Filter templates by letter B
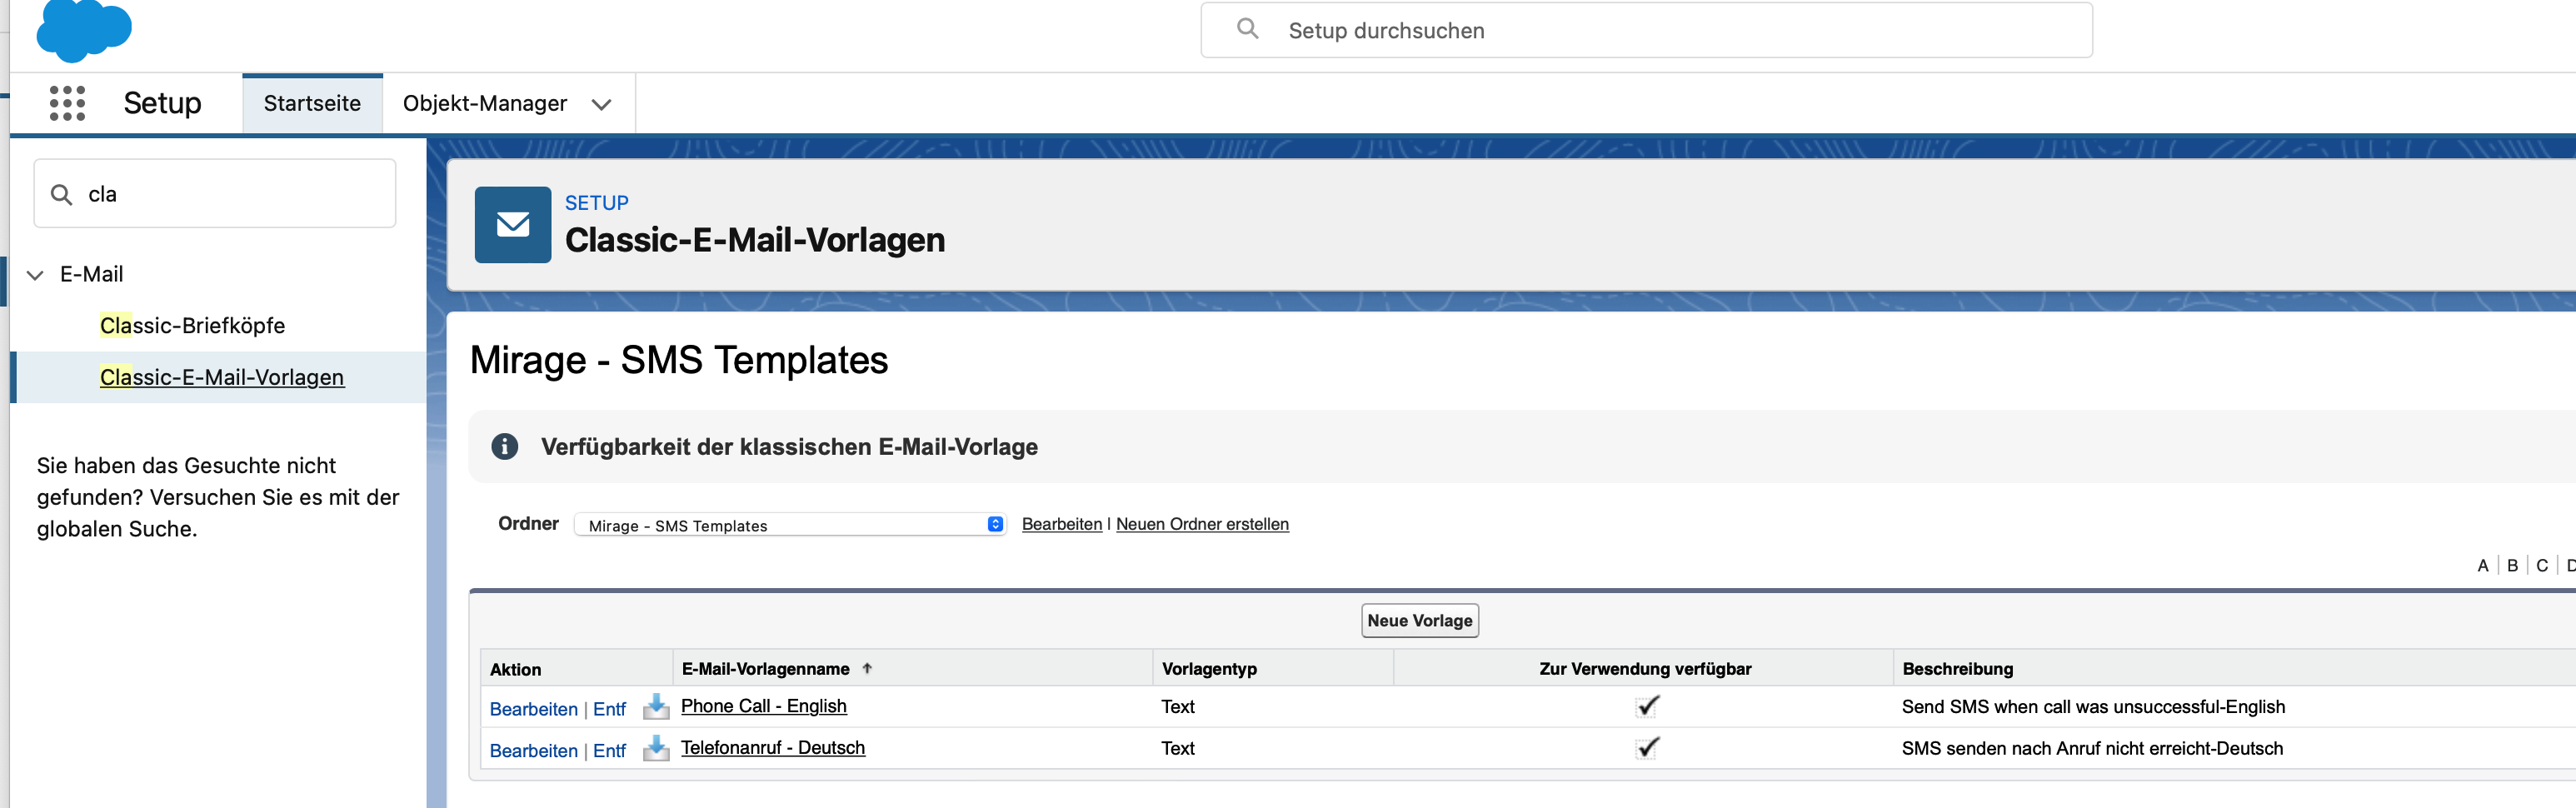The width and height of the screenshot is (2576, 808). pos(2512,565)
